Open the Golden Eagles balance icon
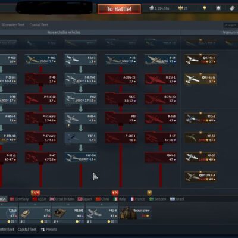The width and height of the screenshot is (238, 238). click(x=183, y=8)
